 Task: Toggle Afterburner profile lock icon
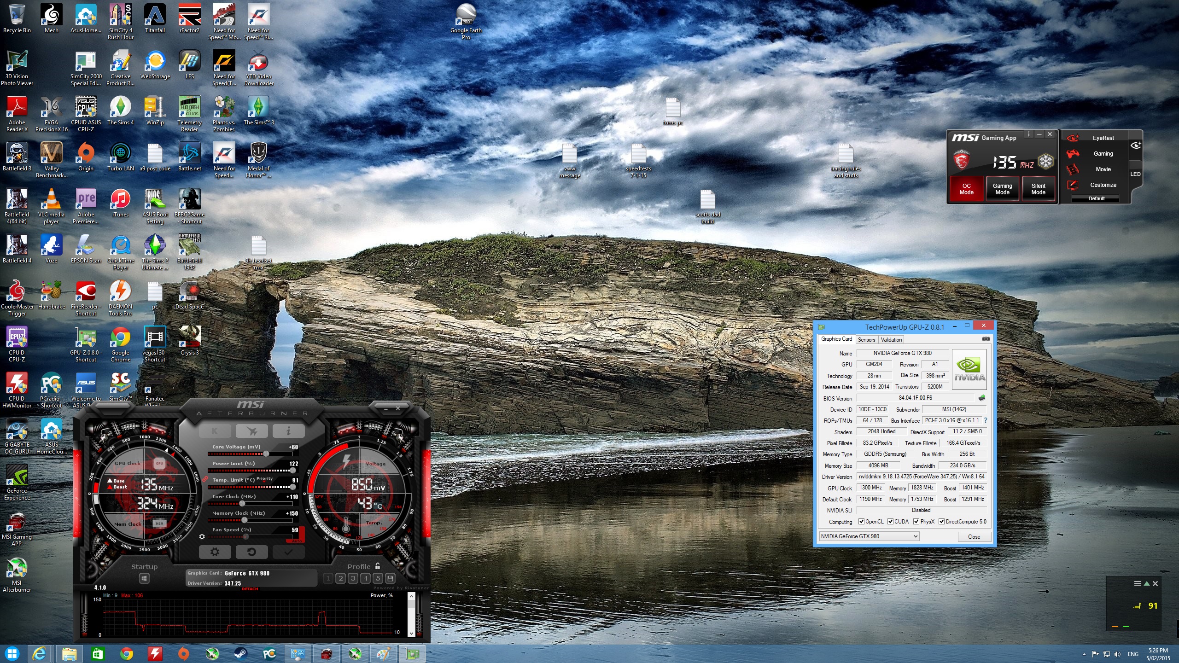[x=378, y=566]
